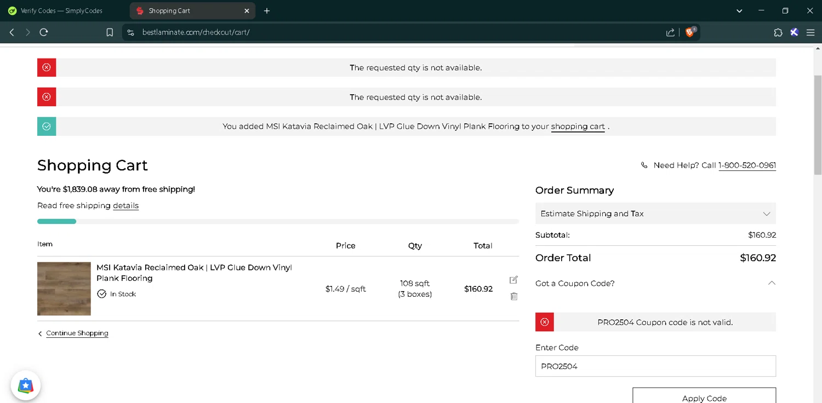This screenshot has height=403, width=822.
Task: Remove item with the trash icon
Action: click(x=514, y=296)
